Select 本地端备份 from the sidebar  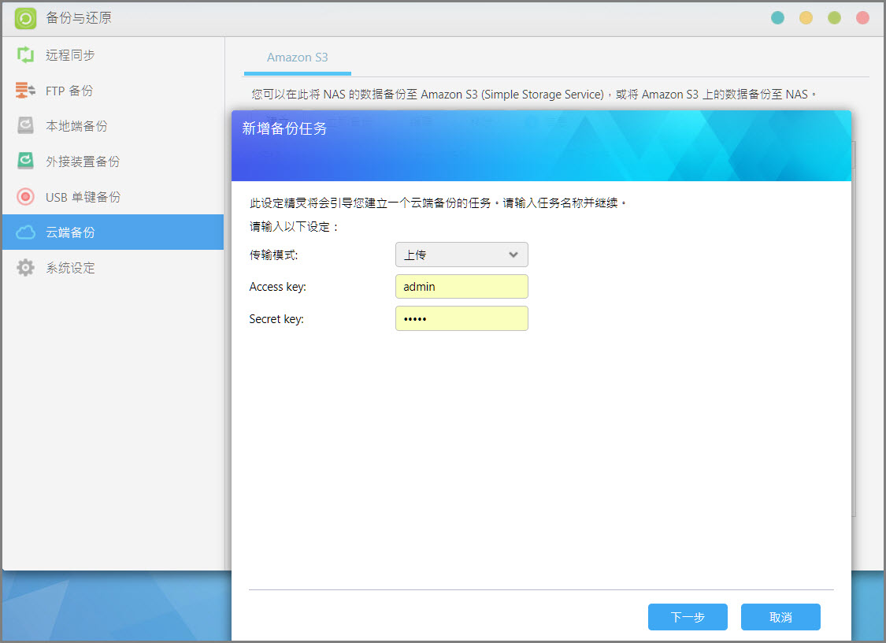click(x=113, y=125)
